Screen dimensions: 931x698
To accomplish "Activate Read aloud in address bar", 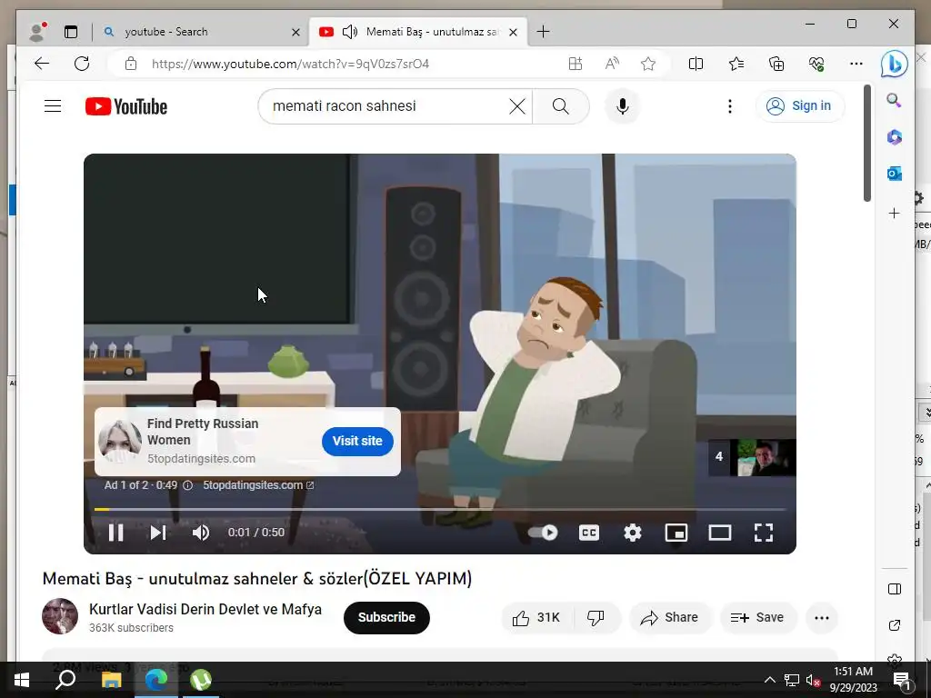I will (x=612, y=64).
